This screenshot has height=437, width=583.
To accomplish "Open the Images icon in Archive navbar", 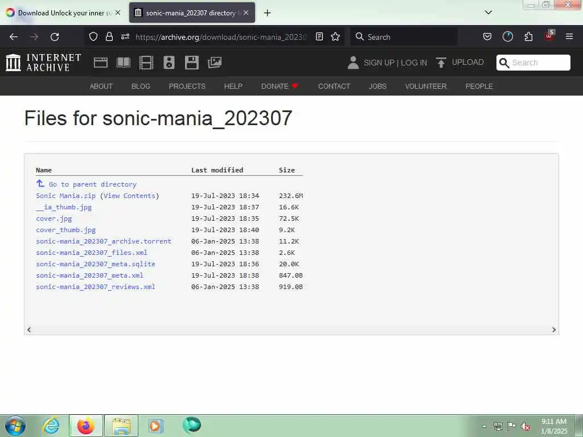I will [x=215, y=63].
